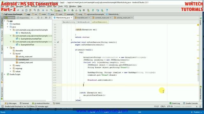Click the Find magnifier toolbar icon
This screenshot has width=204, height=114.
(x=35, y=10)
